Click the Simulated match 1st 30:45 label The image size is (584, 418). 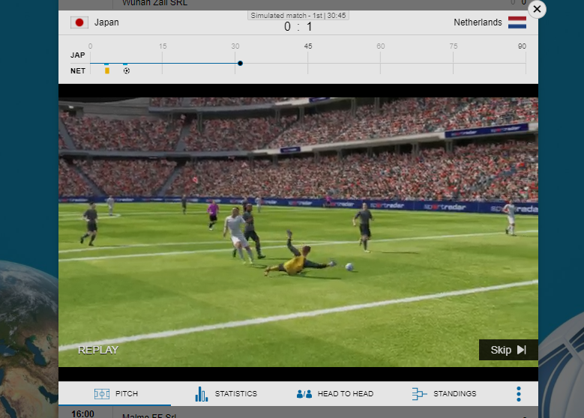click(x=298, y=16)
